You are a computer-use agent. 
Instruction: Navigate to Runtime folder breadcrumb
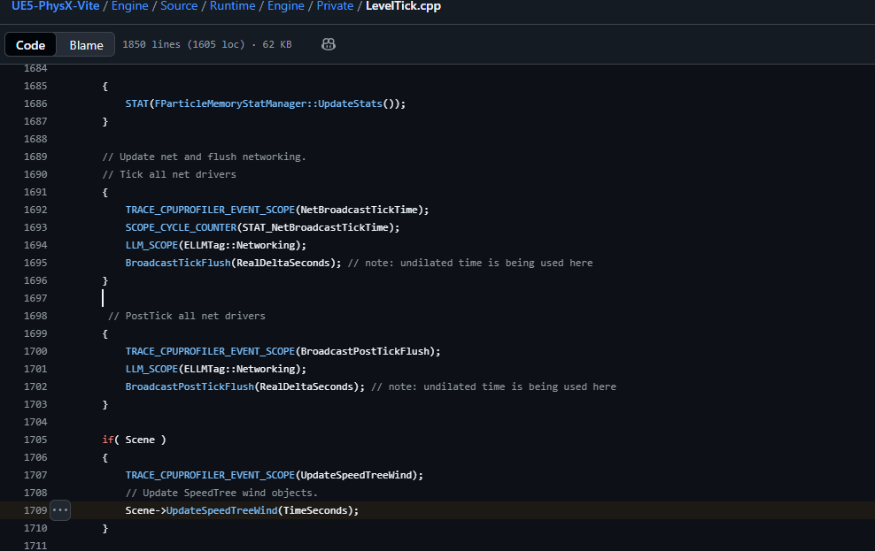click(232, 6)
